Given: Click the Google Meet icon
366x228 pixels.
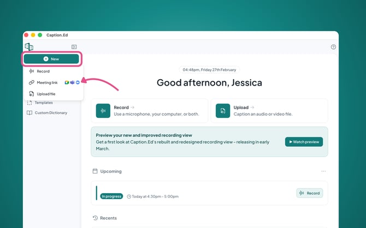Looking at the screenshot, I should pos(67,82).
